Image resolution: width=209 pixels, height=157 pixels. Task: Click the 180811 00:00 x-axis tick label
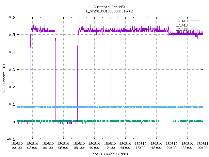[202, 146]
